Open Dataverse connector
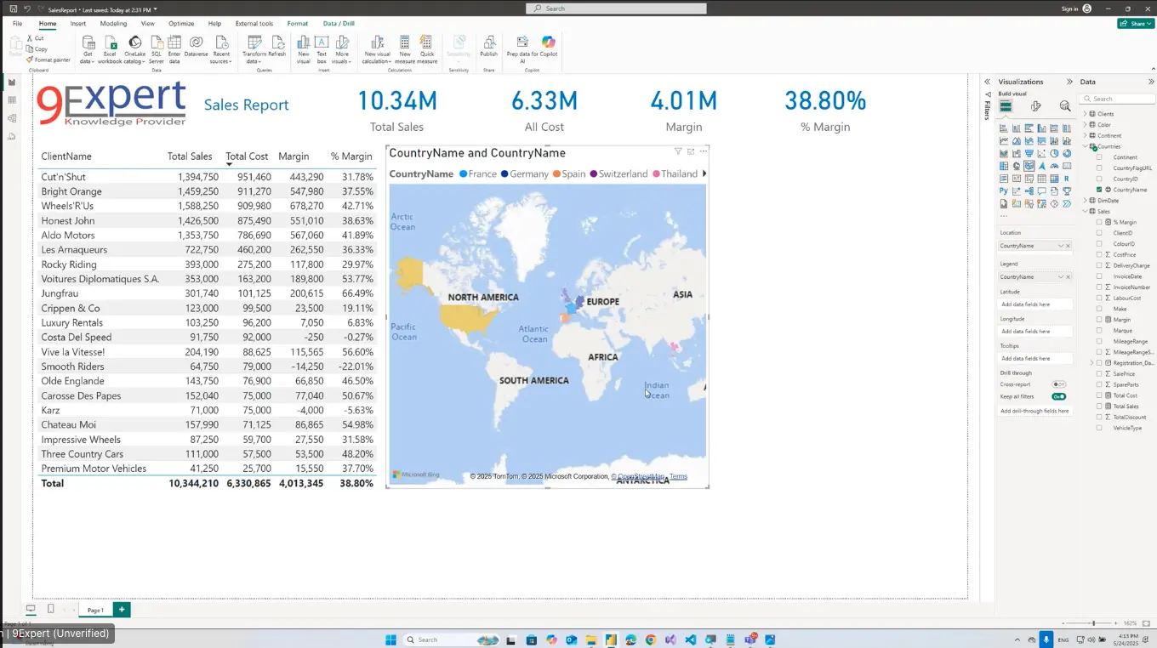The image size is (1157, 648). pyautogui.click(x=196, y=46)
